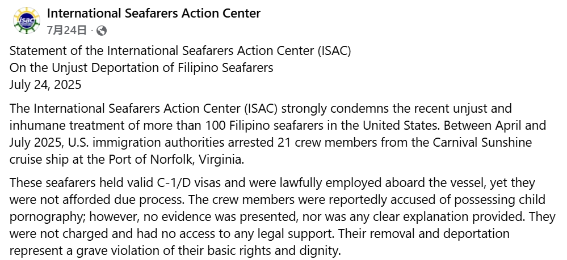
Task: Open the post's 7月24日 timestamp
Action: click(66, 30)
